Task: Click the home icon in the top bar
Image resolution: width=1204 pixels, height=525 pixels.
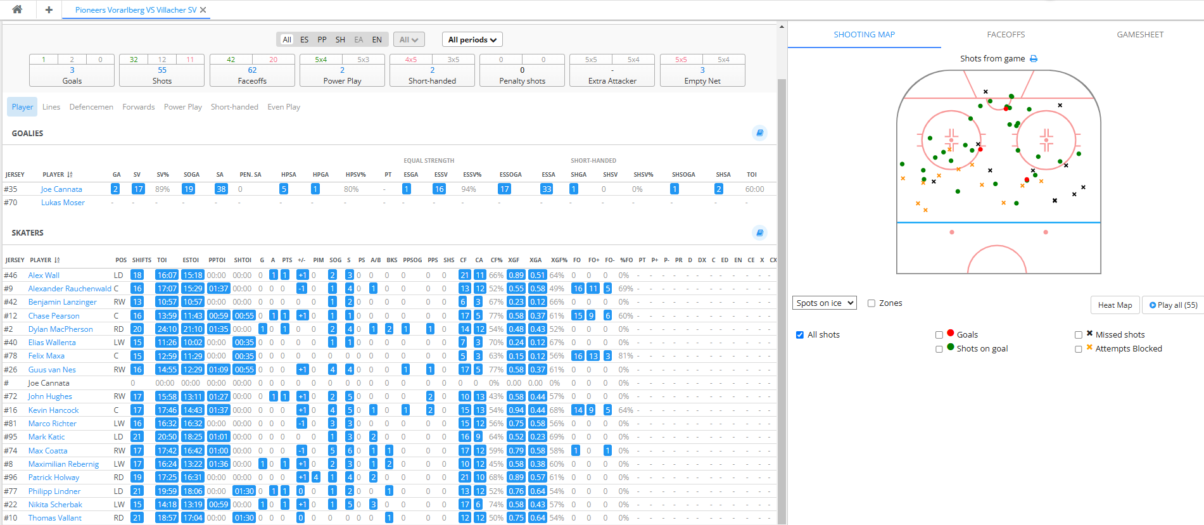Action: tap(17, 9)
